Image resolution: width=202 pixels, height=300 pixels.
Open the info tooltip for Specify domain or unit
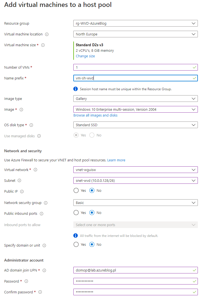click(x=44, y=245)
